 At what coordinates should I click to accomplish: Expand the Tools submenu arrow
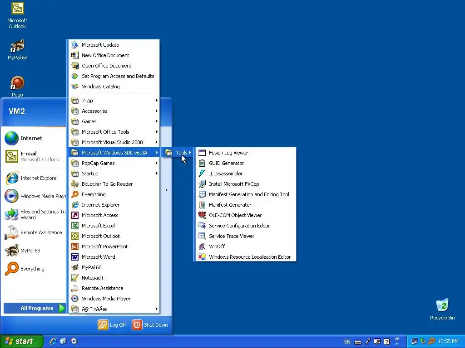[189, 153]
